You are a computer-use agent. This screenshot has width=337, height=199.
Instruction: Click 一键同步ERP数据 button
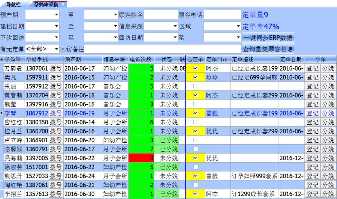click(268, 37)
